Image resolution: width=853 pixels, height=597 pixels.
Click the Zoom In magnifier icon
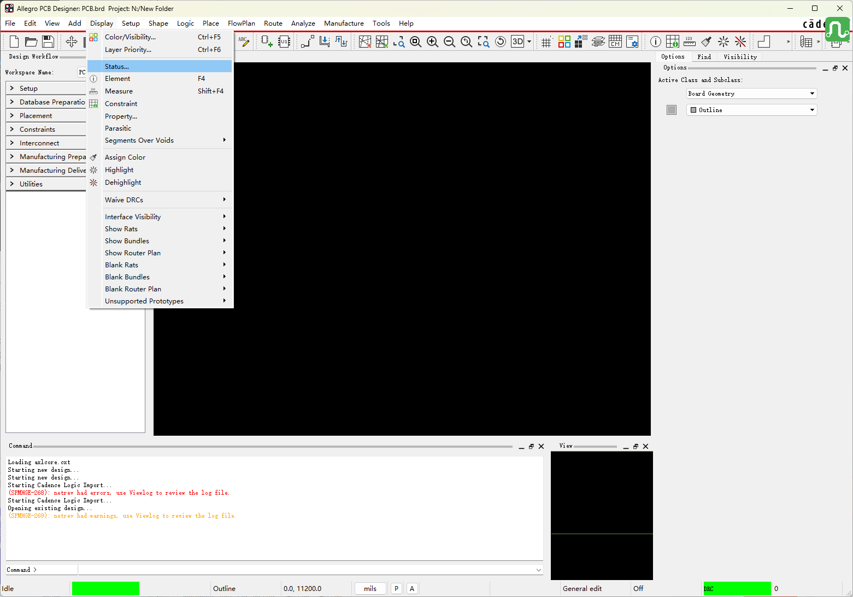pyautogui.click(x=433, y=42)
